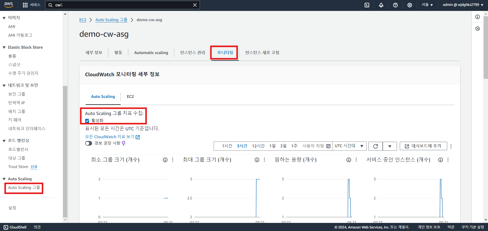488x231 pixels.
Task: Show info for 원하는 용량 chart
Action: 349,160
